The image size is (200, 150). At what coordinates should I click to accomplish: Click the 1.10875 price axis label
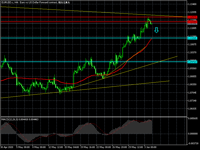coord(192,44)
